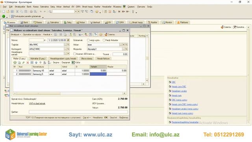Click info help icon in main toolbar
Viewport: 252px width, 142px height.
pyautogui.click(x=97, y=11)
